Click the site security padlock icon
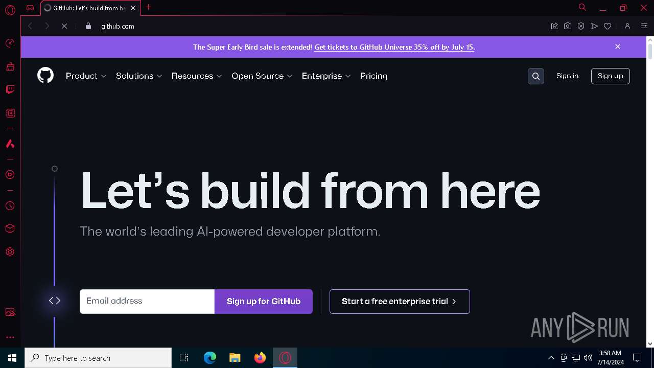654x368 pixels. pyautogui.click(x=88, y=26)
